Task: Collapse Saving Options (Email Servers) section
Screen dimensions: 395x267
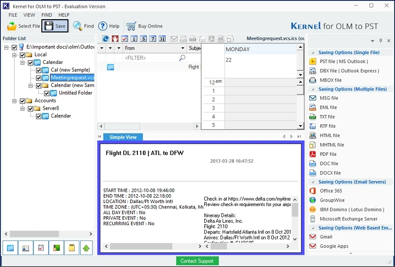Action: (313, 182)
